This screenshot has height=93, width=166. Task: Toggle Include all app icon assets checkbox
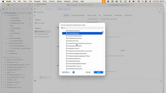(100, 19)
